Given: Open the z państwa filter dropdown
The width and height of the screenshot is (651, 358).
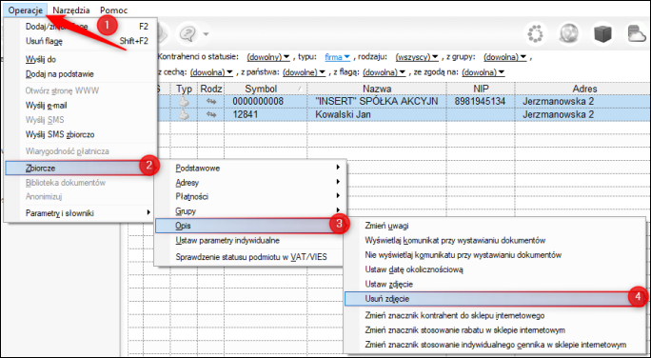Looking at the screenshot, I should [x=304, y=72].
